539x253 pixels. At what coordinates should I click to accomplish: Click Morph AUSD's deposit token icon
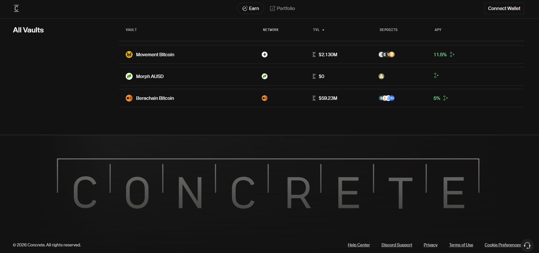click(x=381, y=77)
